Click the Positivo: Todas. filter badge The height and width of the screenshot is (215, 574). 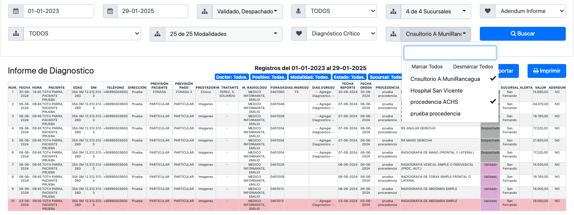tap(268, 77)
